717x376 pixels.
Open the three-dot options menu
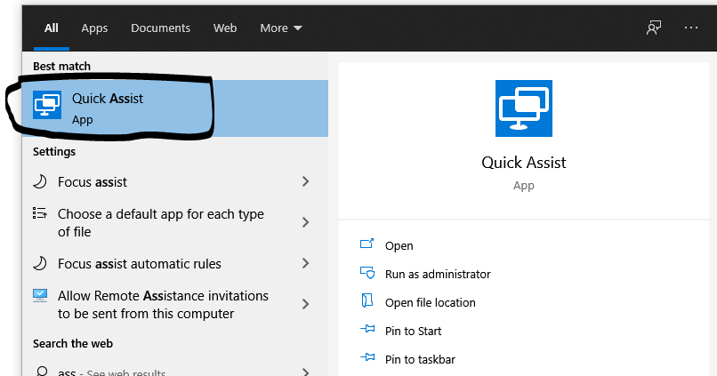click(691, 28)
